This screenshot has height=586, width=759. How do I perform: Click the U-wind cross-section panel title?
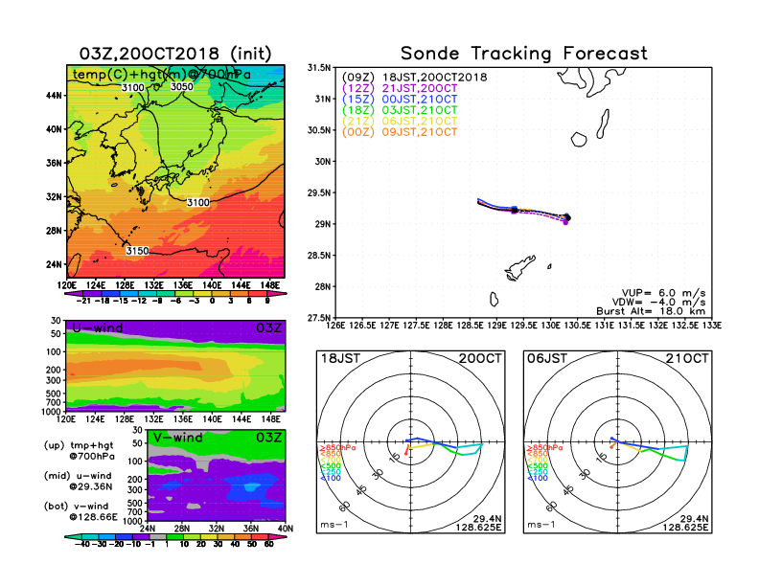97,328
